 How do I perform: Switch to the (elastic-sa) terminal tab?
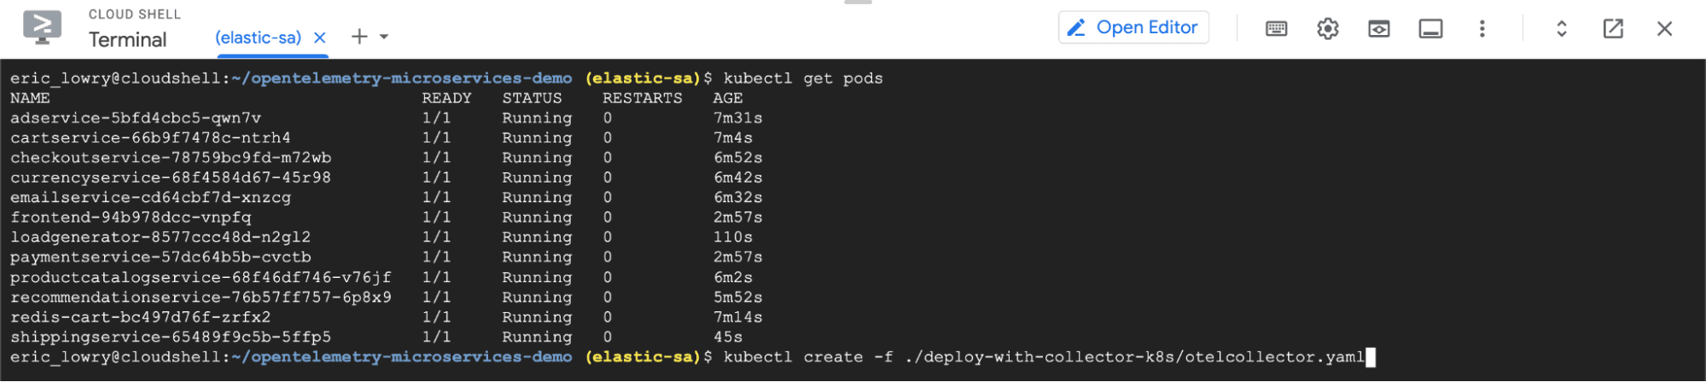(258, 38)
